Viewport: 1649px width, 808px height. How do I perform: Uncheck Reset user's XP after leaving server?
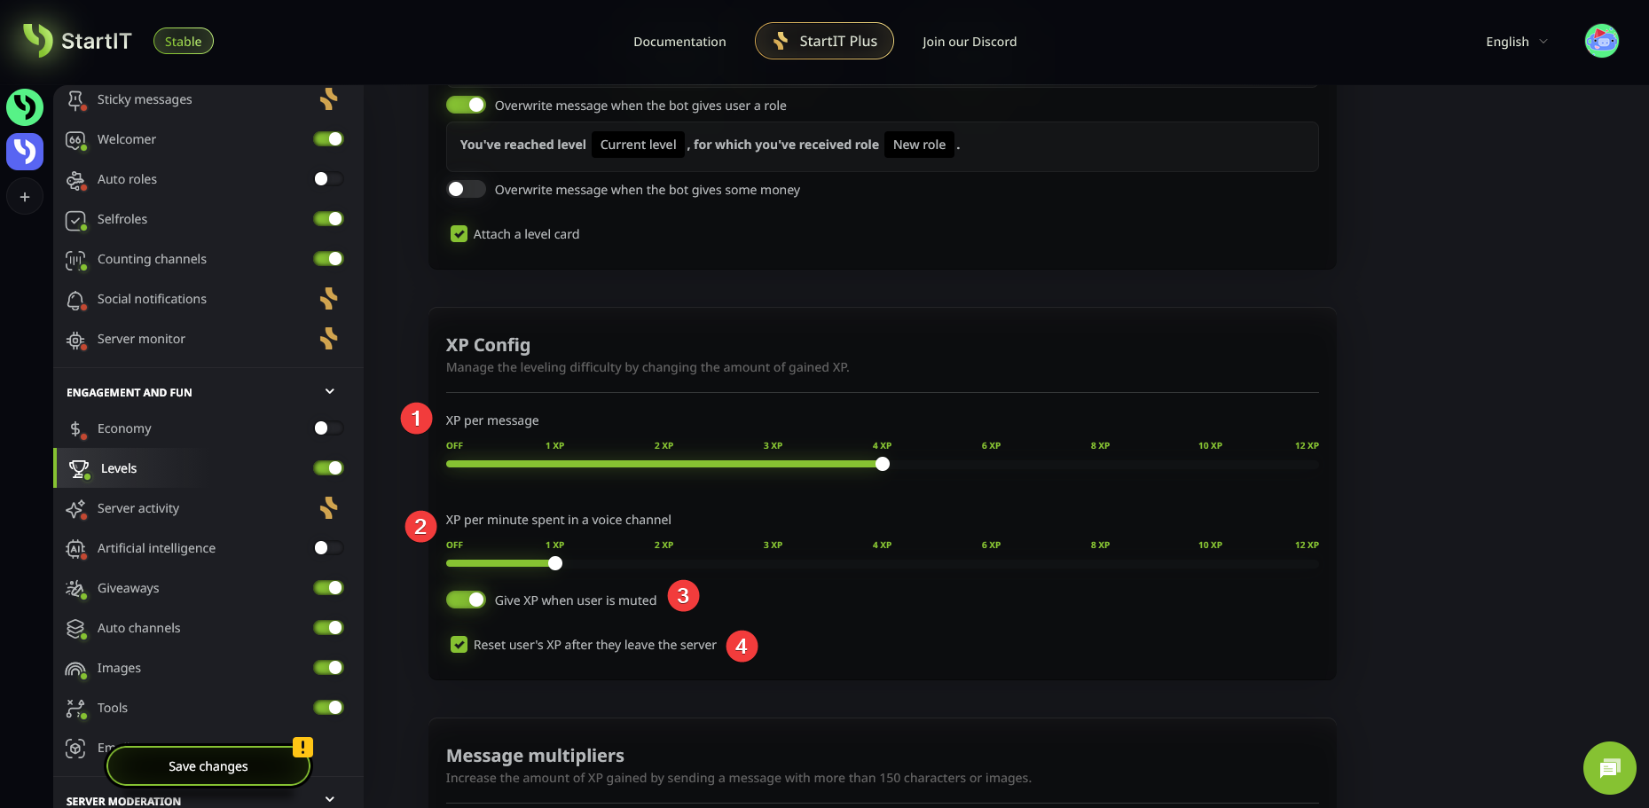(x=459, y=645)
